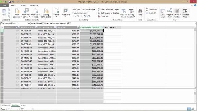Select cell BK-M82S-48
Image resolution: width=197 pixels, height=111 pixels.
tap(29, 48)
